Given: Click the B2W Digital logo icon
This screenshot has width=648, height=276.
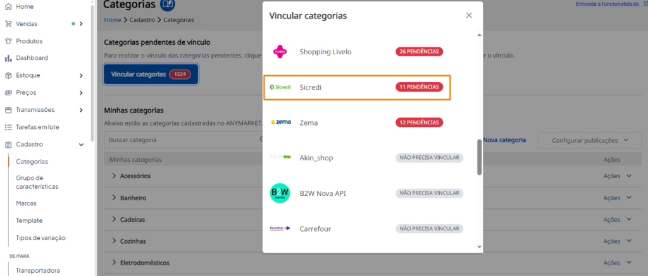Looking at the screenshot, I should pos(280,193).
